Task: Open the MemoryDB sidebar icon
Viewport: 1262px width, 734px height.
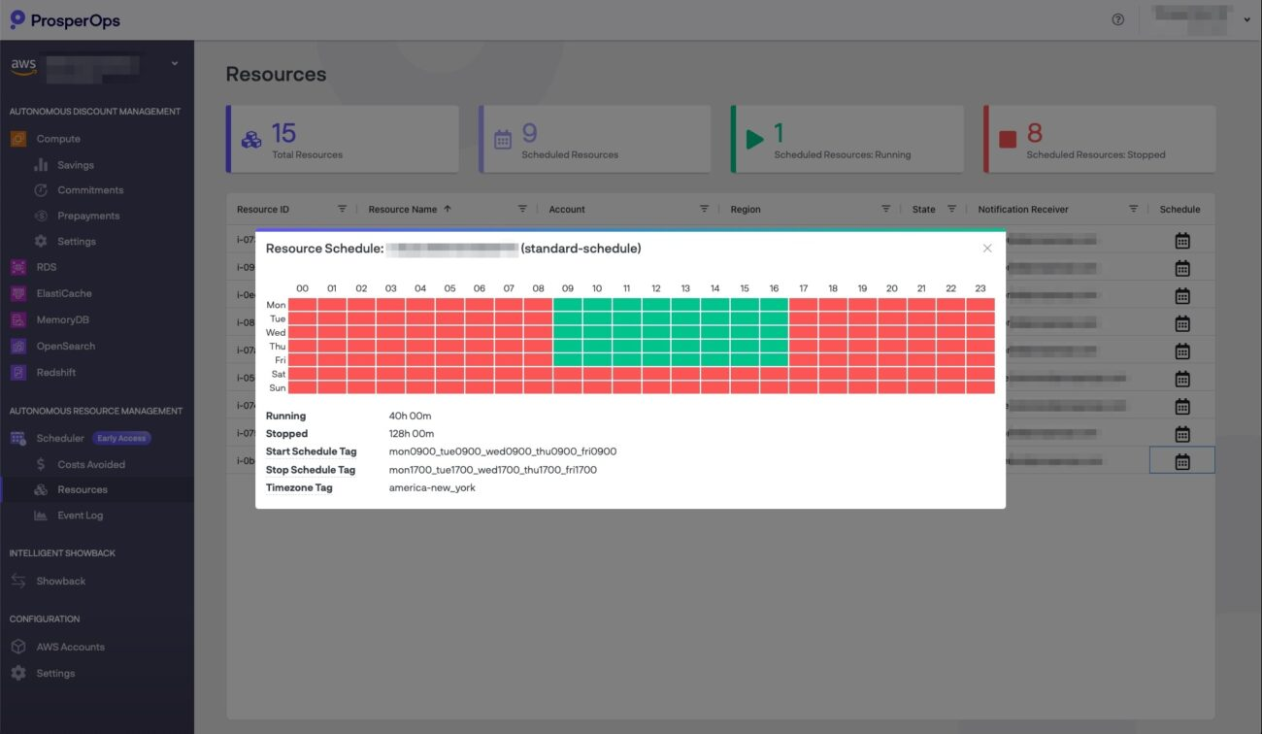Action: 17,319
